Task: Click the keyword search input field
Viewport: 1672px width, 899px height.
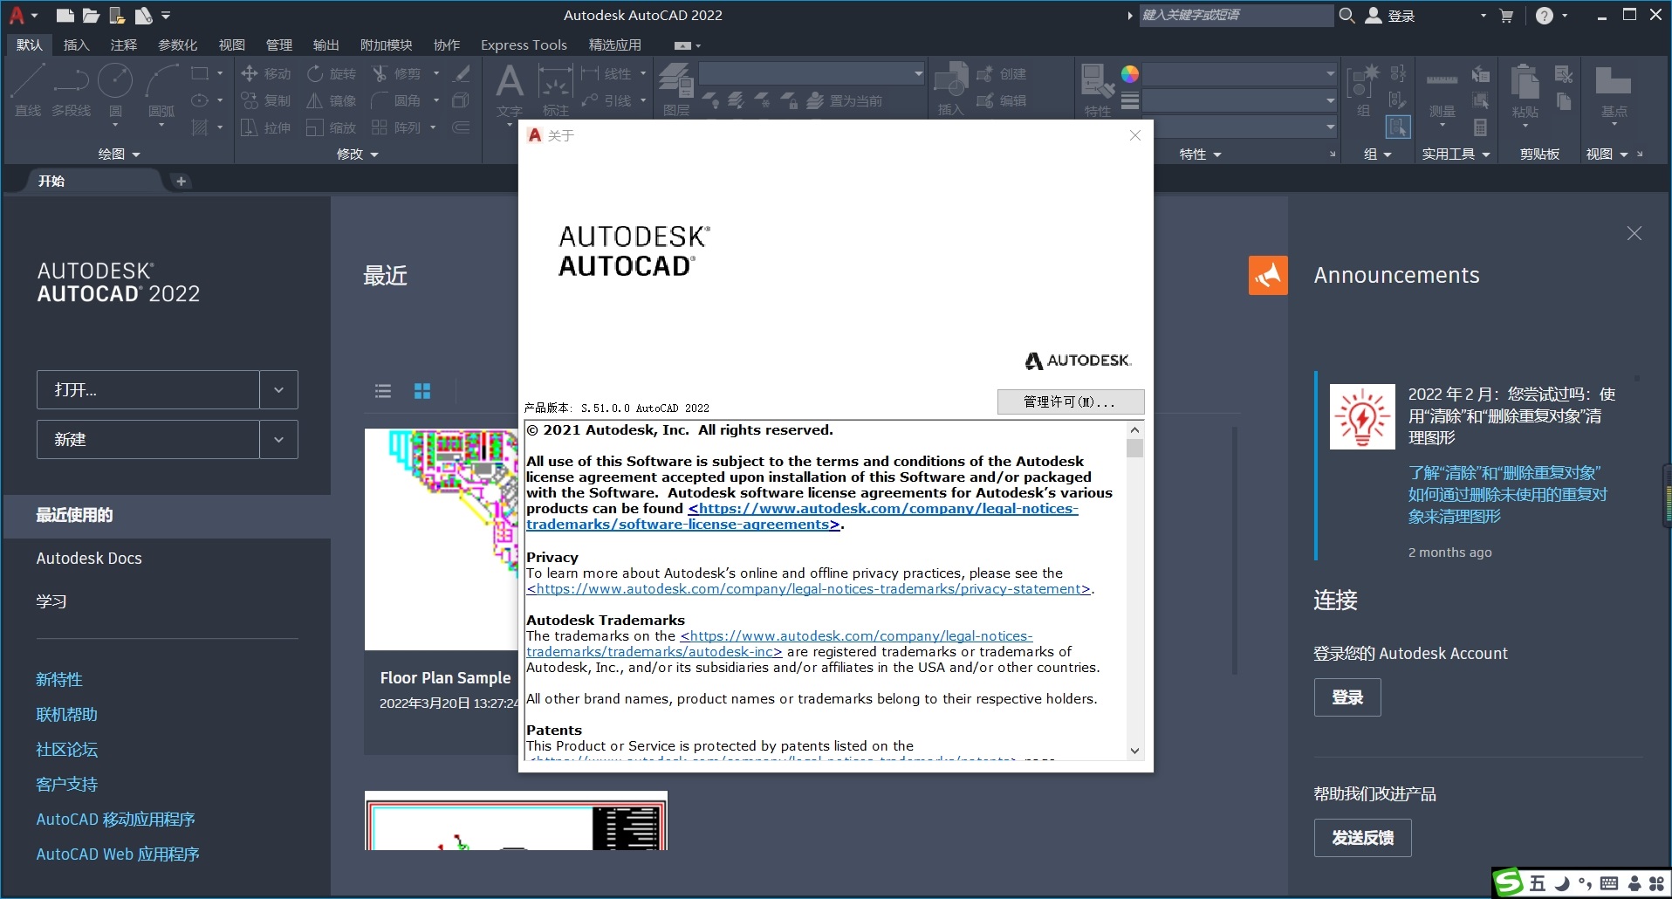Action: [x=1236, y=15]
